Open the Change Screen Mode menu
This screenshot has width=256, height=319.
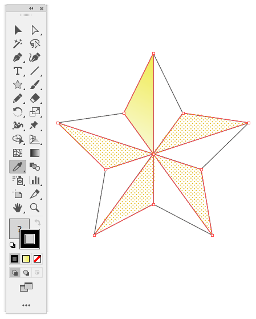(x=26, y=287)
